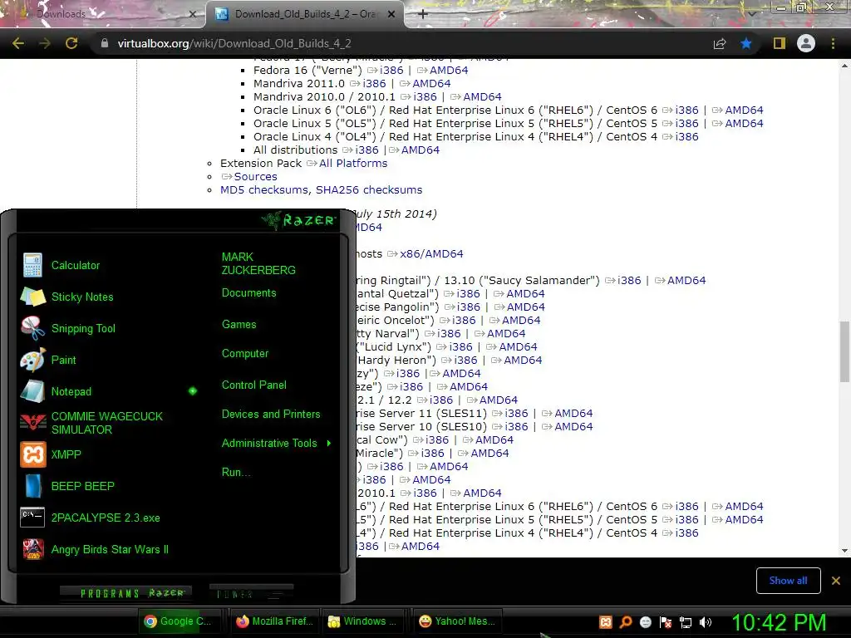Launch BEEP BEEP blue icon

(x=33, y=486)
